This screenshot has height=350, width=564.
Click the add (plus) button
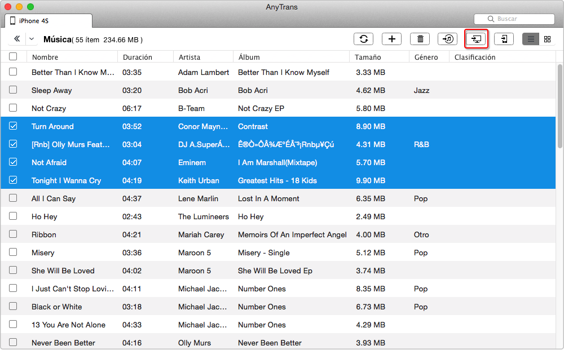392,39
